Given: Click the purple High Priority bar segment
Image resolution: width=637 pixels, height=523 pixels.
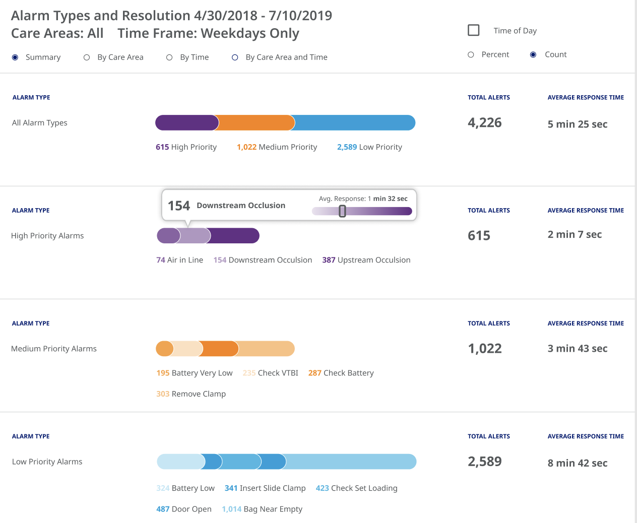Looking at the screenshot, I should [x=186, y=123].
